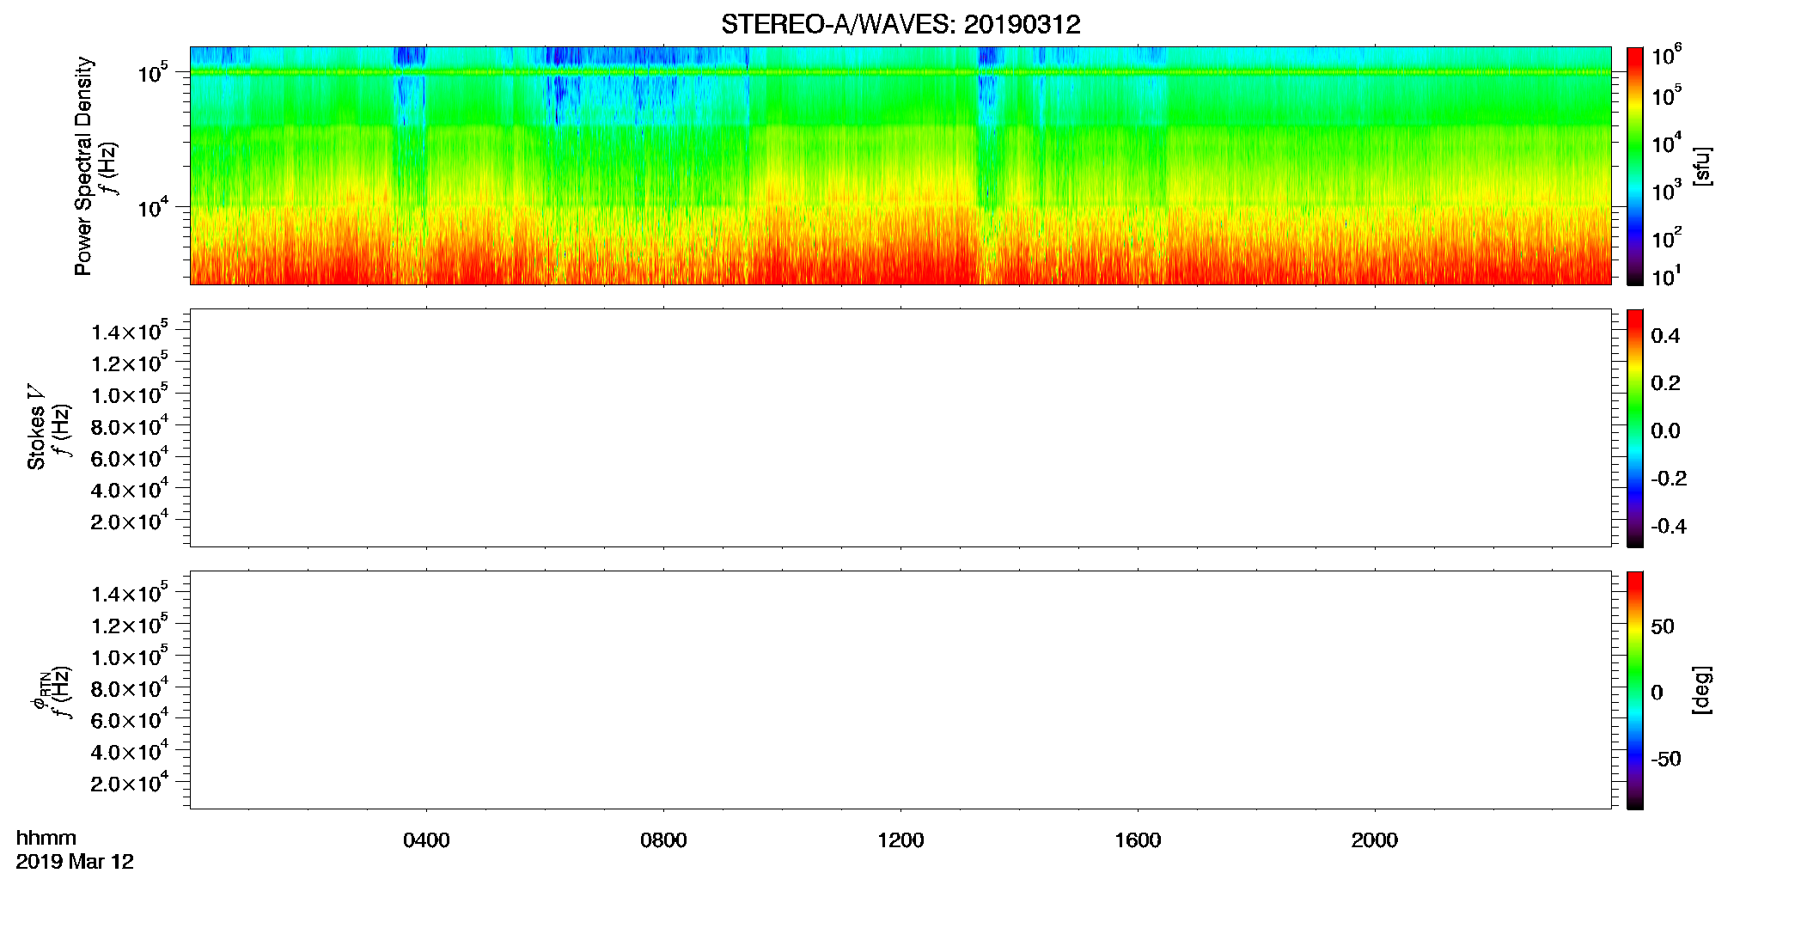Click the Power Spectral Density axis label

(x=82, y=166)
